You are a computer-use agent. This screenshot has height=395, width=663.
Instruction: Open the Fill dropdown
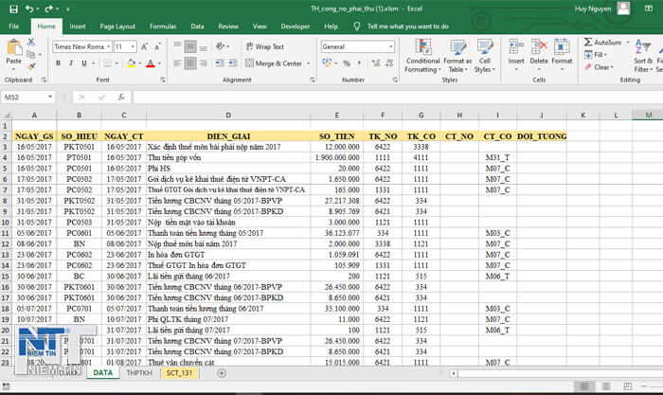point(596,55)
